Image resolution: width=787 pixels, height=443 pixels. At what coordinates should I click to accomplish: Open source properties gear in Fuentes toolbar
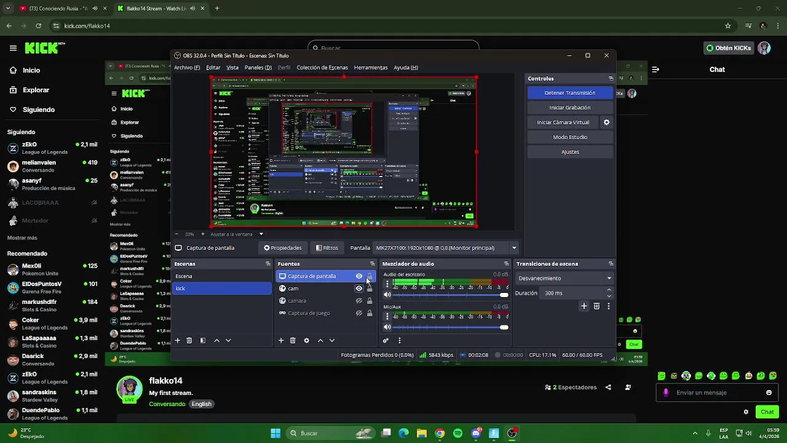coord(306,340)
